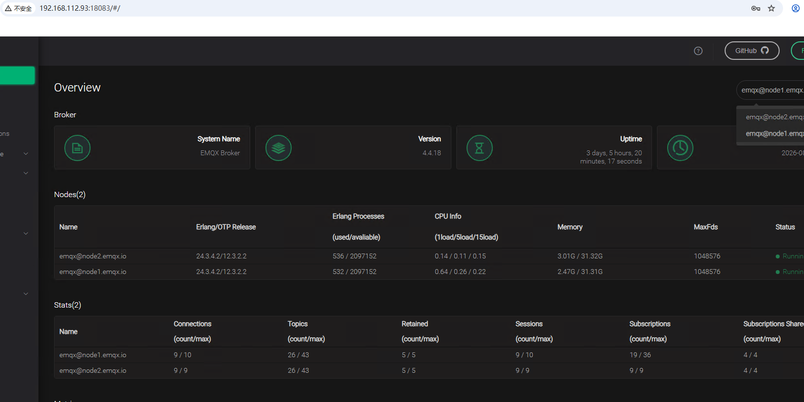The image size is (804, 402).
Task: Click the CPU load value 0.64 / 0.26 / 0.22
Action: [460, 272]
